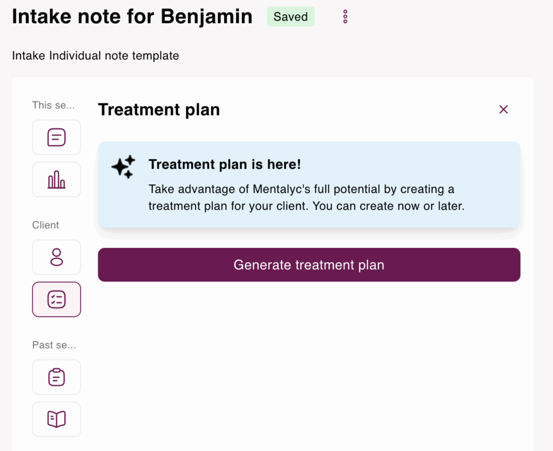Close the Treatment plan panel
This screenshot has height=451, width=553.
click(503, 110)
